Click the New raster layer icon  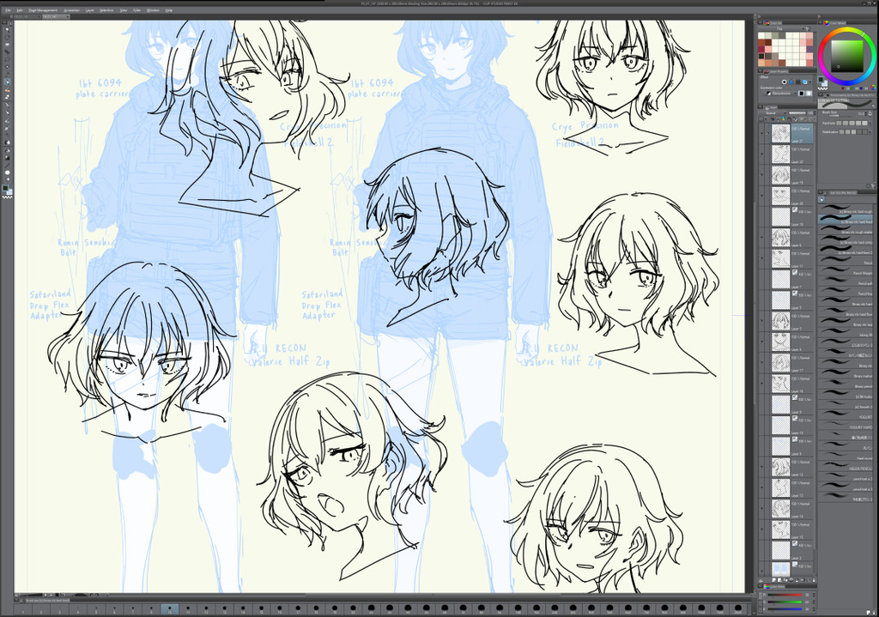(x=774, y=580)
